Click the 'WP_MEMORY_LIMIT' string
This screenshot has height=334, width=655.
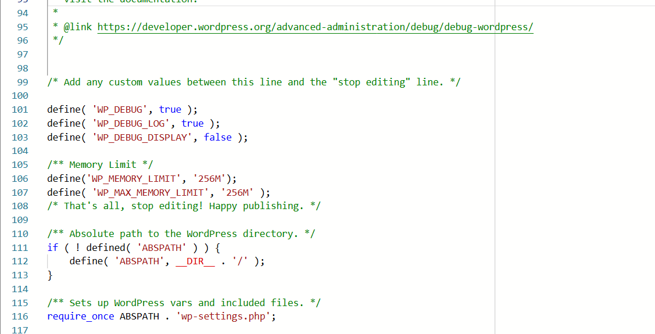[x=134, y=179]
